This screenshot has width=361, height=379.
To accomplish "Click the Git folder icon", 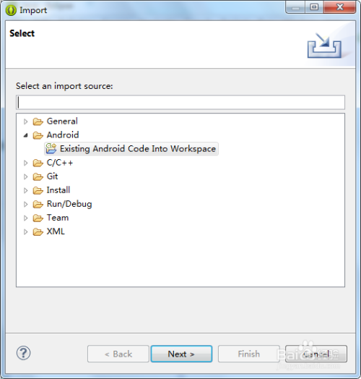I will tap(38, 176).
